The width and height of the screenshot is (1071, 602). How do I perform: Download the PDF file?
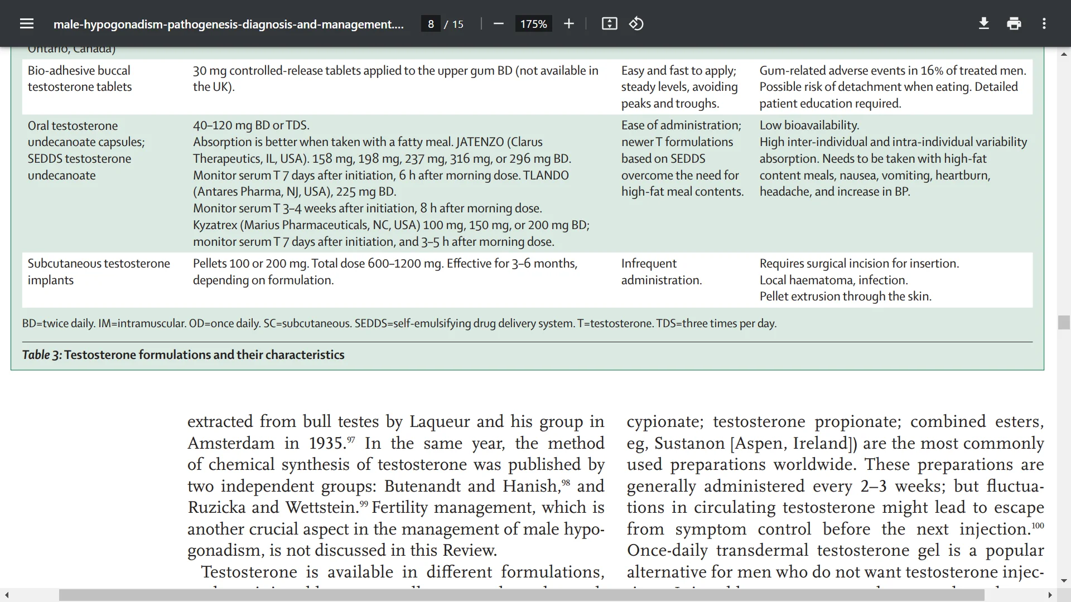984,23
